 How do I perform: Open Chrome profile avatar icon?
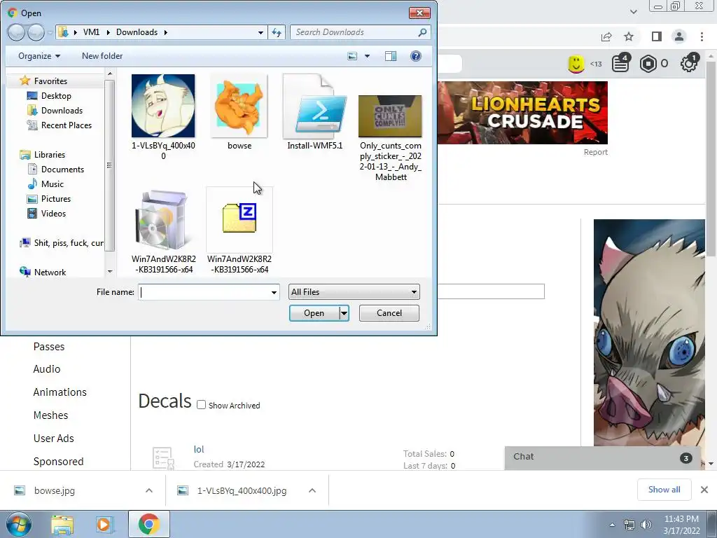(679, 36)
